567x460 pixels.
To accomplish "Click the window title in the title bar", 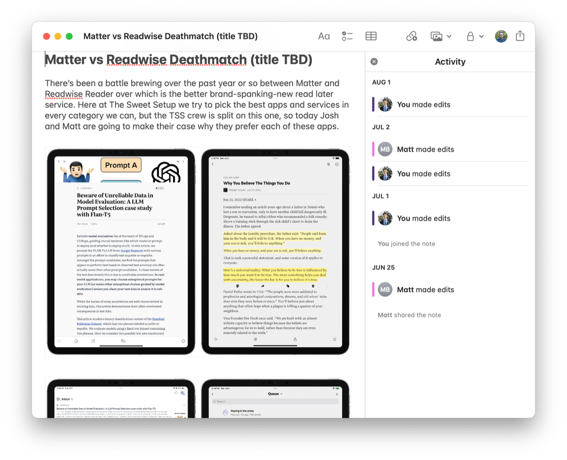I will (x=171, y=36).
